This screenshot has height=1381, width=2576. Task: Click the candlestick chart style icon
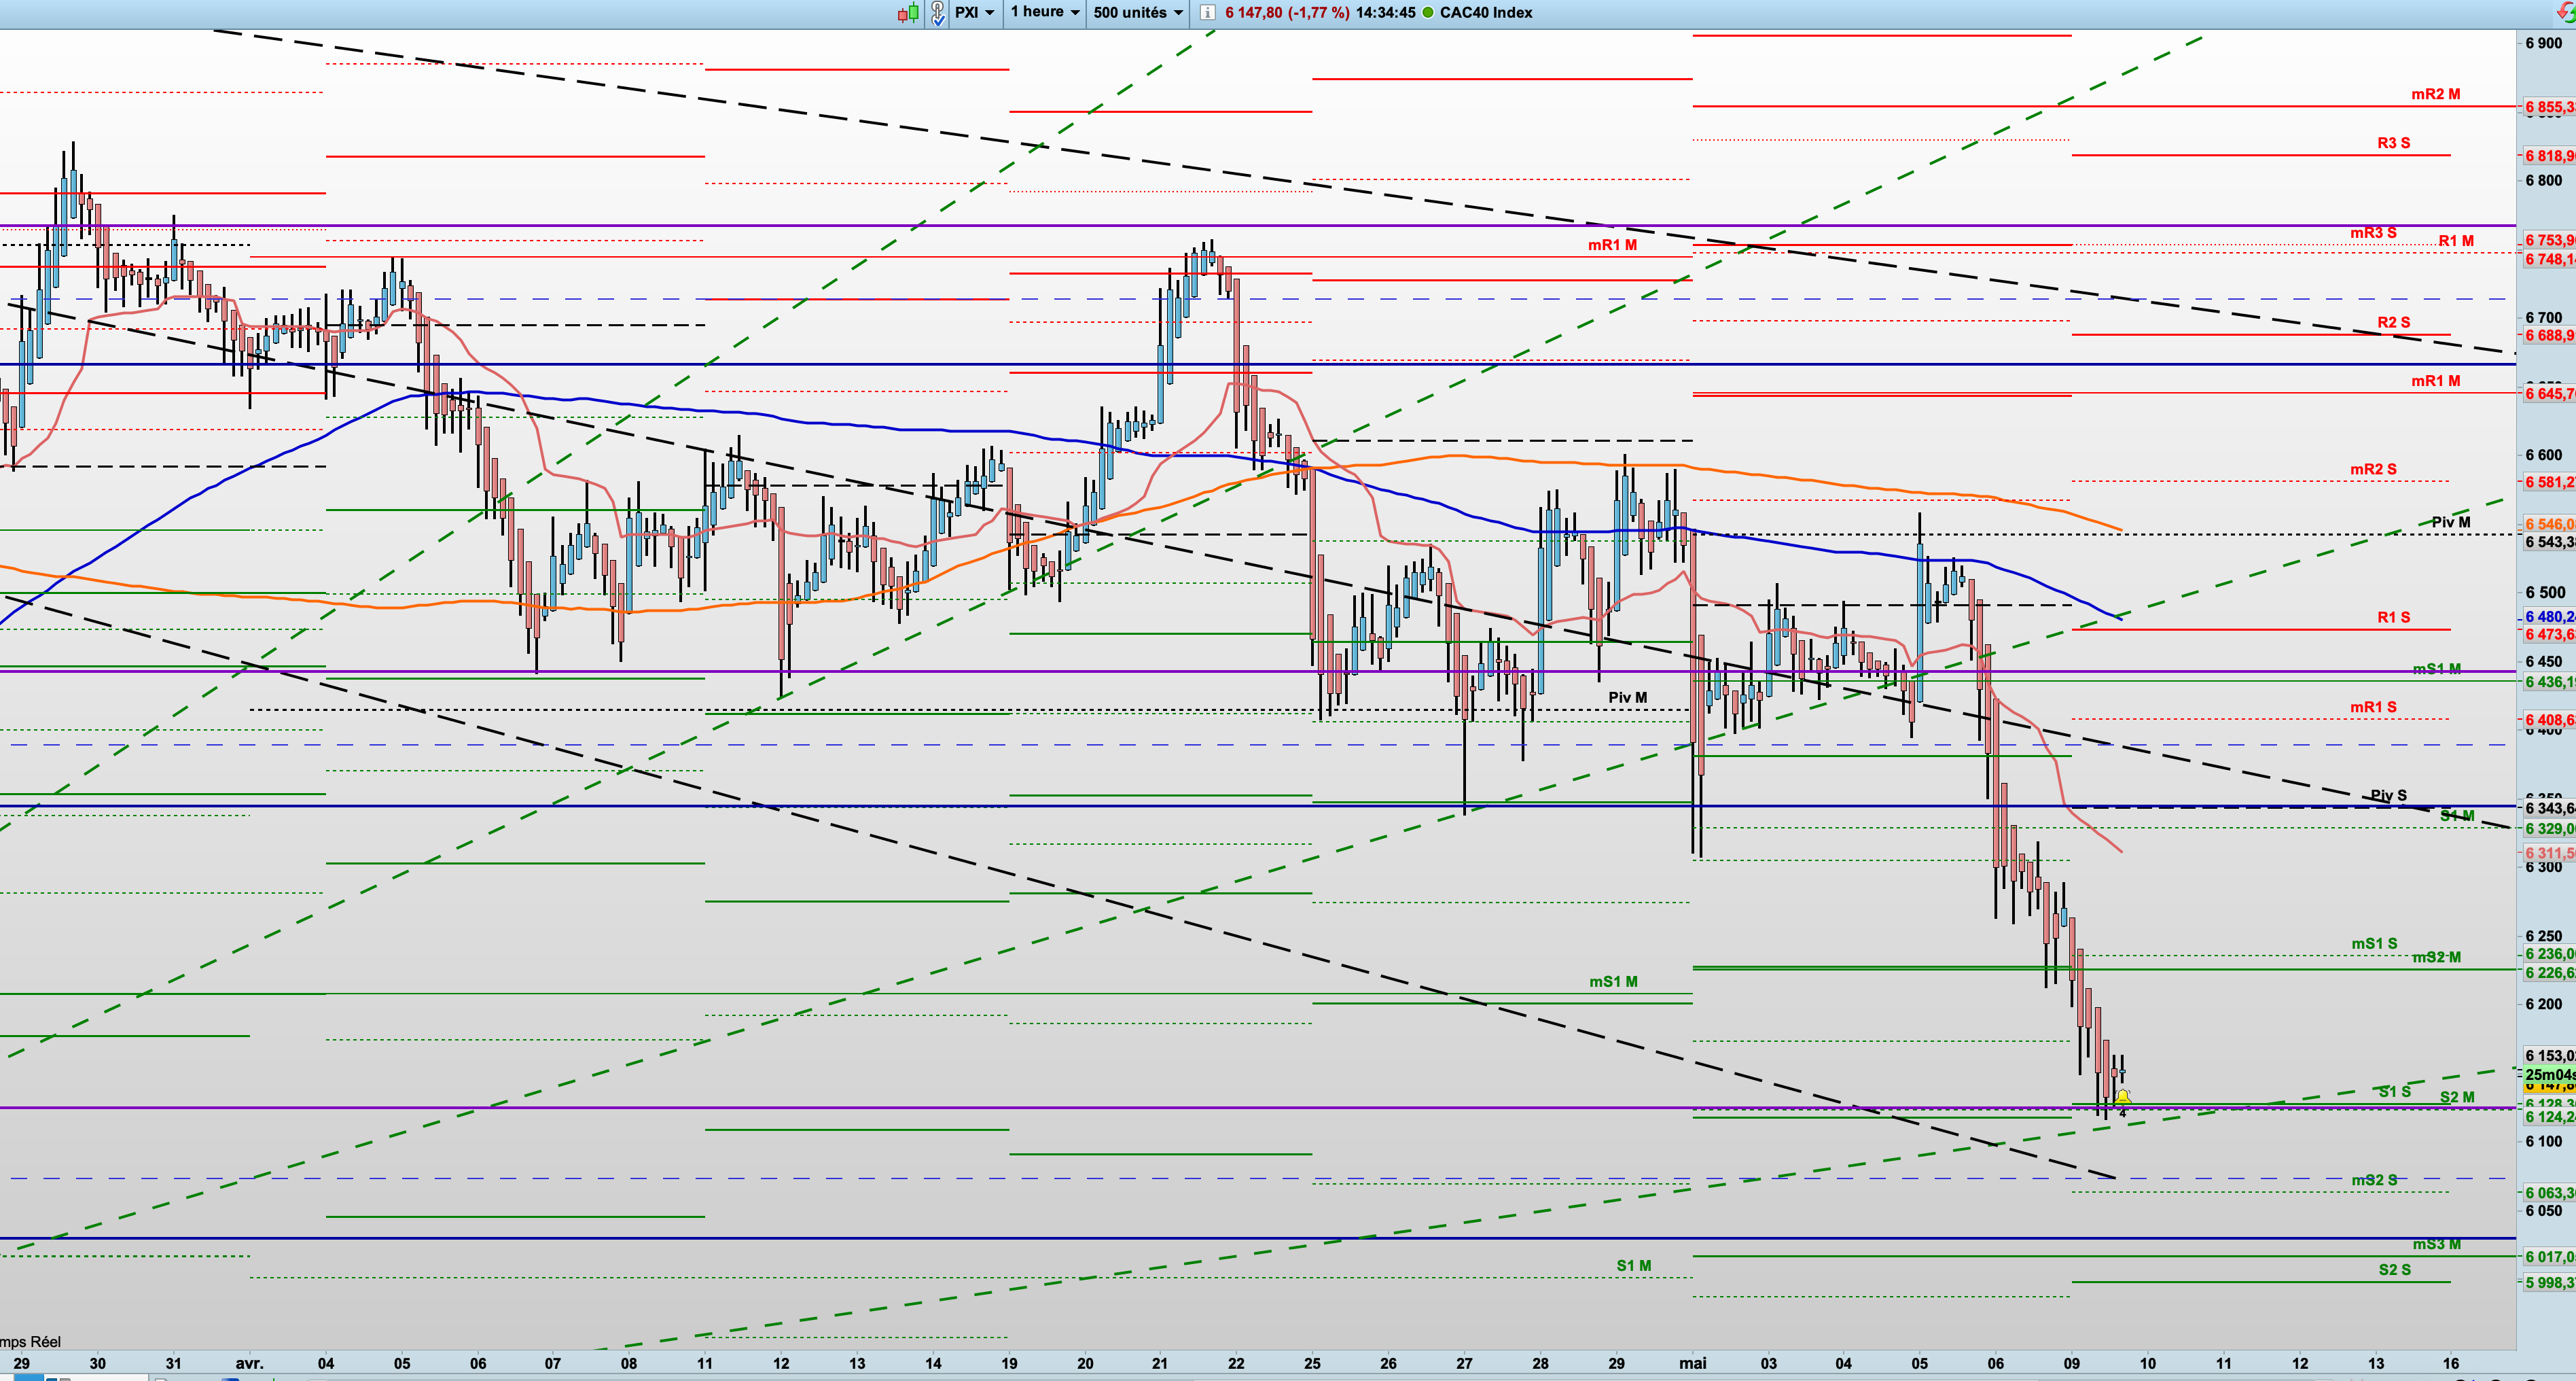pyautogui.click(x=908, y=13)
